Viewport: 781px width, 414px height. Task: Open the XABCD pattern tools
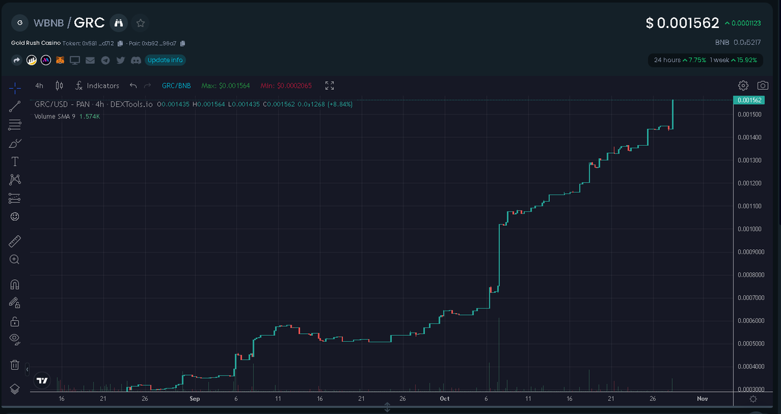(14, 180)
